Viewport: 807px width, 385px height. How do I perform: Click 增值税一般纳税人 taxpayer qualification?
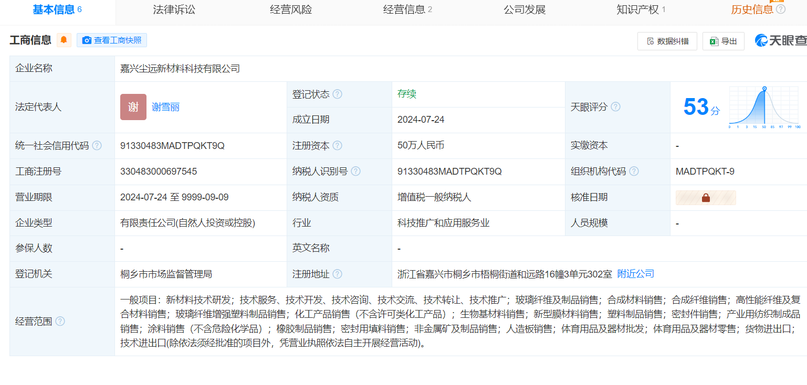tap(435, 197)
